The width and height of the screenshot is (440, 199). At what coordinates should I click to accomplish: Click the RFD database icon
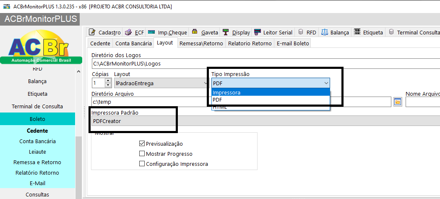pos(301,32)
